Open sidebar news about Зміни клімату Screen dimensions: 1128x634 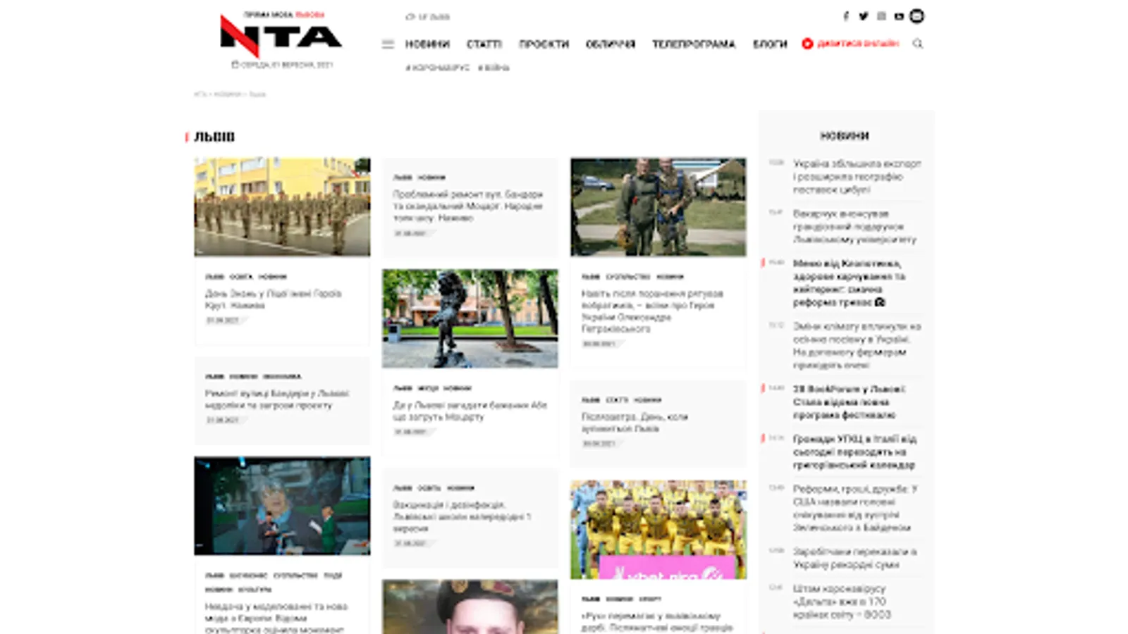click(x=857, y=346)
